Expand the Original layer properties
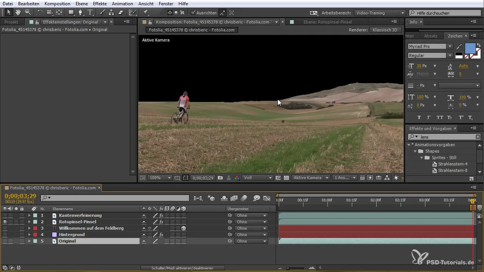 (29, 241)
